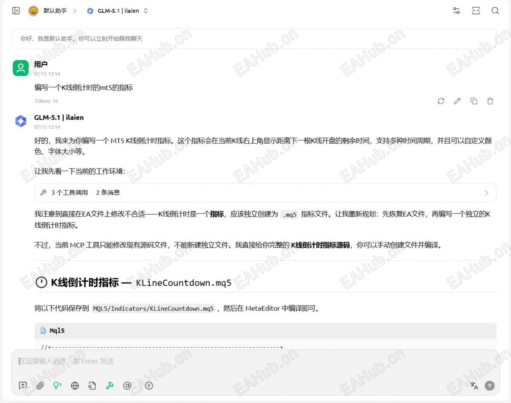Open the search icon in the header
Viewport: 511px width, 403px height.
[495, 11]
